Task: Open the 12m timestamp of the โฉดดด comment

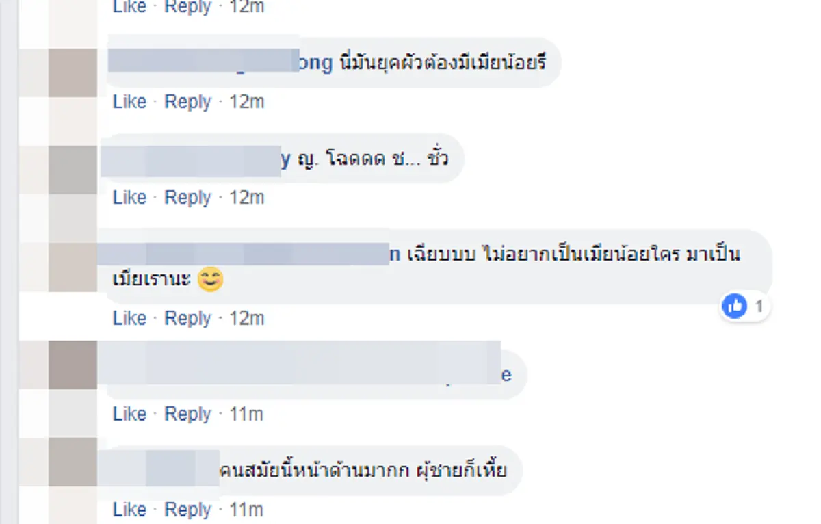Action: pos(247,197)
